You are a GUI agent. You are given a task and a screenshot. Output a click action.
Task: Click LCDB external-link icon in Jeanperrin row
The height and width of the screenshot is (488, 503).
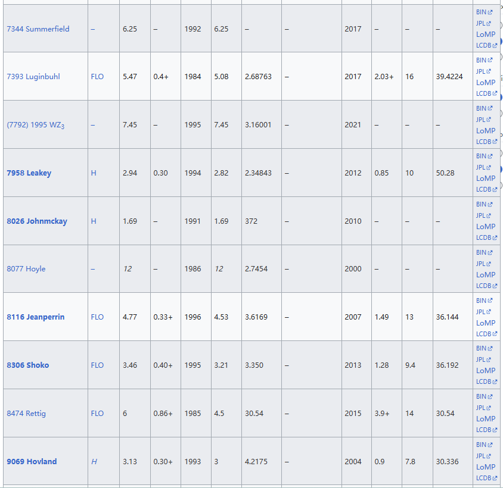click(x=494, y=334)
